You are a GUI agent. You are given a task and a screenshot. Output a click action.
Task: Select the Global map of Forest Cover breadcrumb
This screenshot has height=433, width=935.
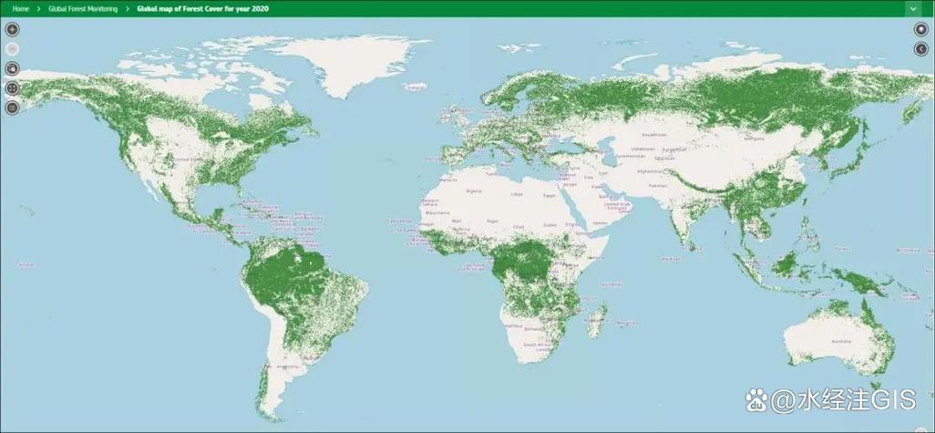202,9
